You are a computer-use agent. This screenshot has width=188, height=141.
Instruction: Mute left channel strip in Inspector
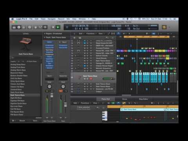[47, 117]
